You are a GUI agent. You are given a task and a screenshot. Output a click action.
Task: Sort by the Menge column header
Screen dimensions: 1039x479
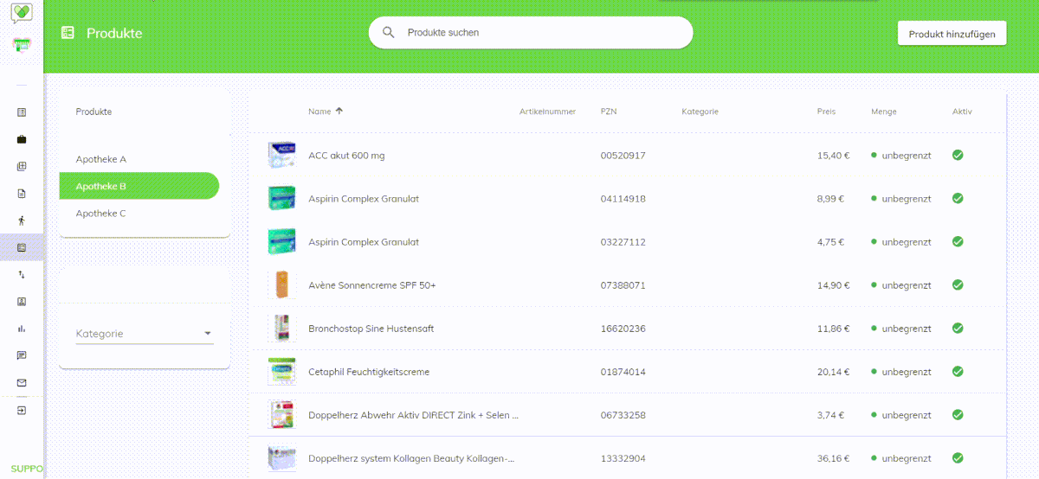click(884, 112)
